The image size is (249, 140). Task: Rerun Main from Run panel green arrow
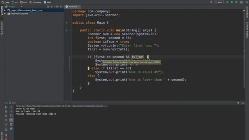pyautogui.click(x=6, y=107)
